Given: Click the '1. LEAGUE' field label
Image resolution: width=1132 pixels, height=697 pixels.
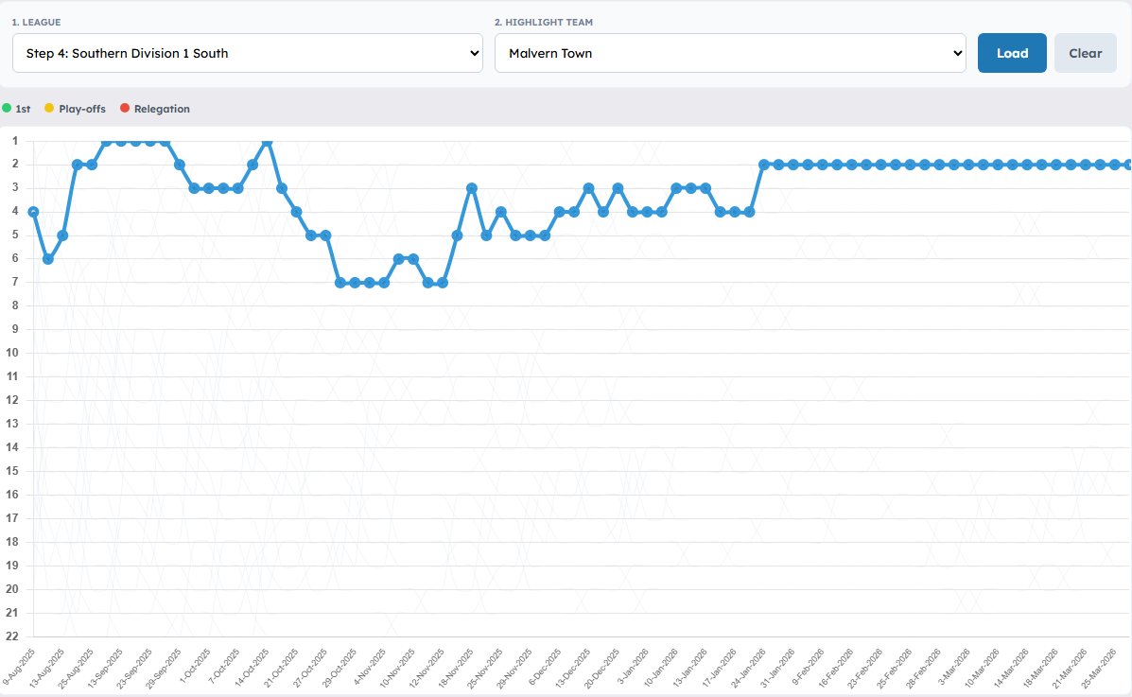Looking at the screenshot, I should tap(36, 23).
